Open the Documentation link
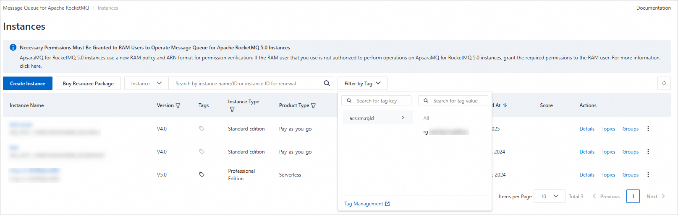Screen dimensions: 678x215 (x=653, y=8)
